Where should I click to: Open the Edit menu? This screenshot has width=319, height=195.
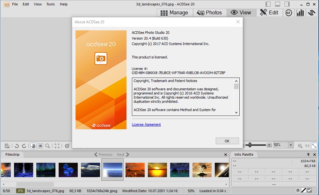click(x=25, y=4)
